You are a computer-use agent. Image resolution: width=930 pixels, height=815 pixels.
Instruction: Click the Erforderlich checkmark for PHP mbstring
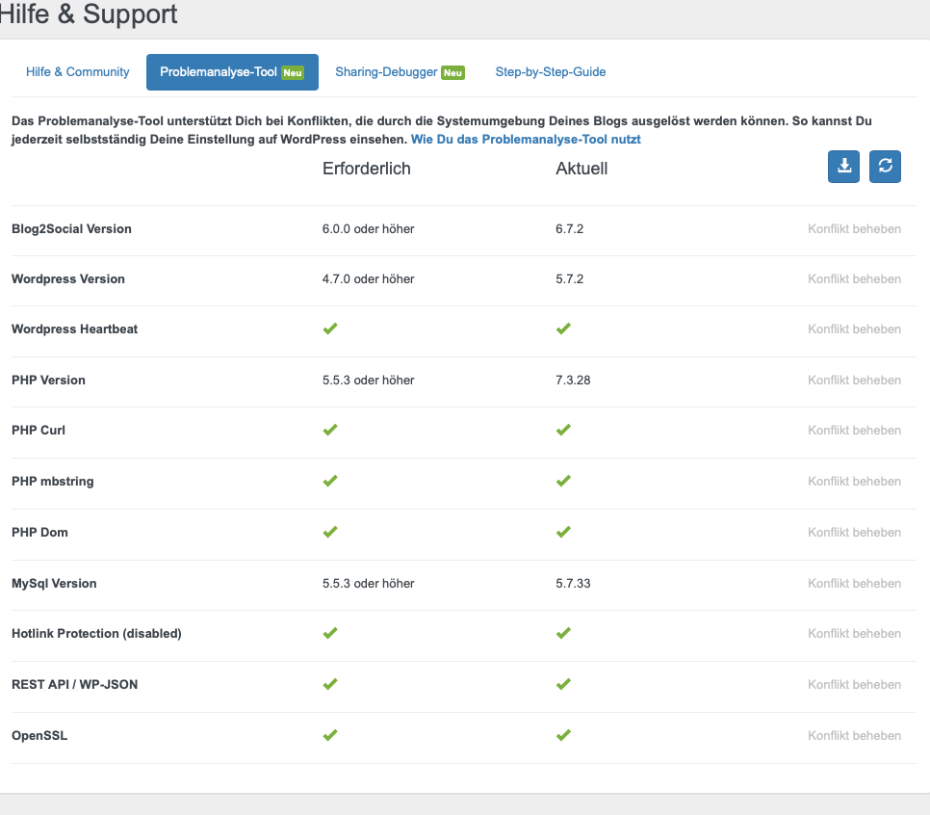(x=330, y=481)
